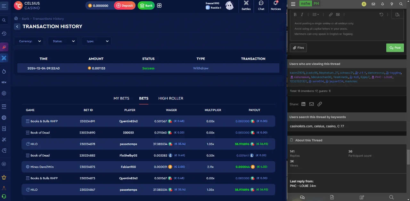Open the Status filter dropdown
This screenshot has height=201, width=410.
point(63,41)
